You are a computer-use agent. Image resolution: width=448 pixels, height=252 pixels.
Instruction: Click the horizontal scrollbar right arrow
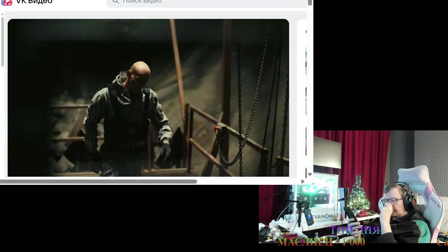(x=303, y=181)
